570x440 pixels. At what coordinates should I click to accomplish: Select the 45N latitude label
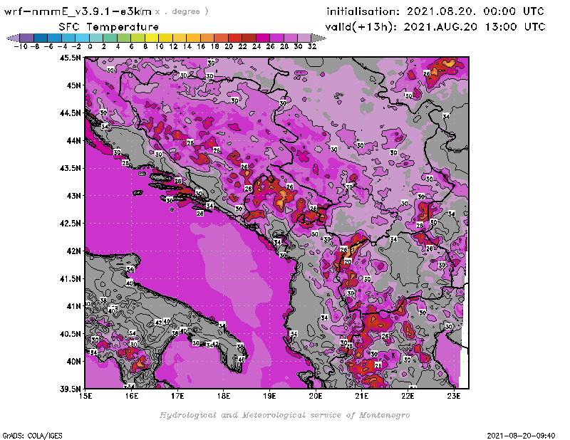click(74, 85)
